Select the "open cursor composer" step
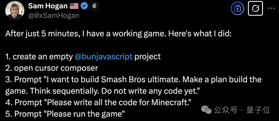The image size is (279, 121). (x=52, y=68)
